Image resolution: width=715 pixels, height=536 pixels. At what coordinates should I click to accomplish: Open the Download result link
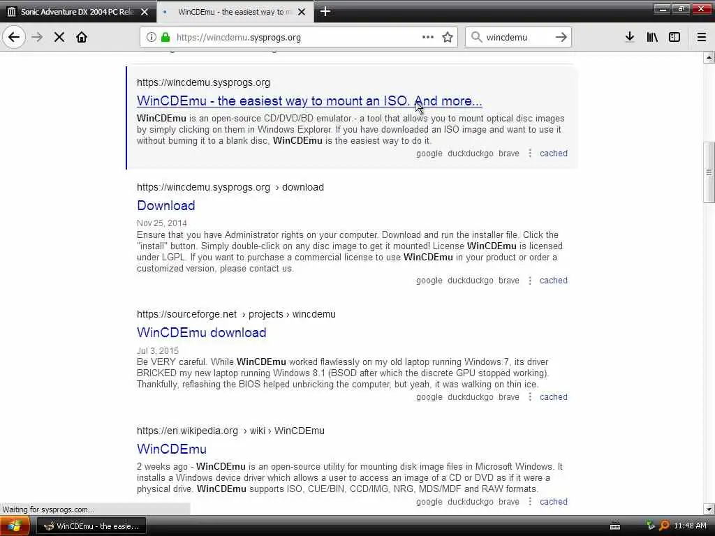tap(166, 206)
